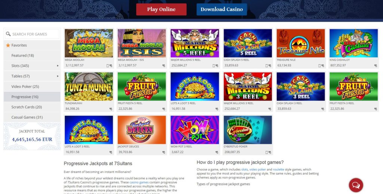Click the magnifier icon in the search box
The height and width of the screenshot is (194, 383).
tap(8, 34)
